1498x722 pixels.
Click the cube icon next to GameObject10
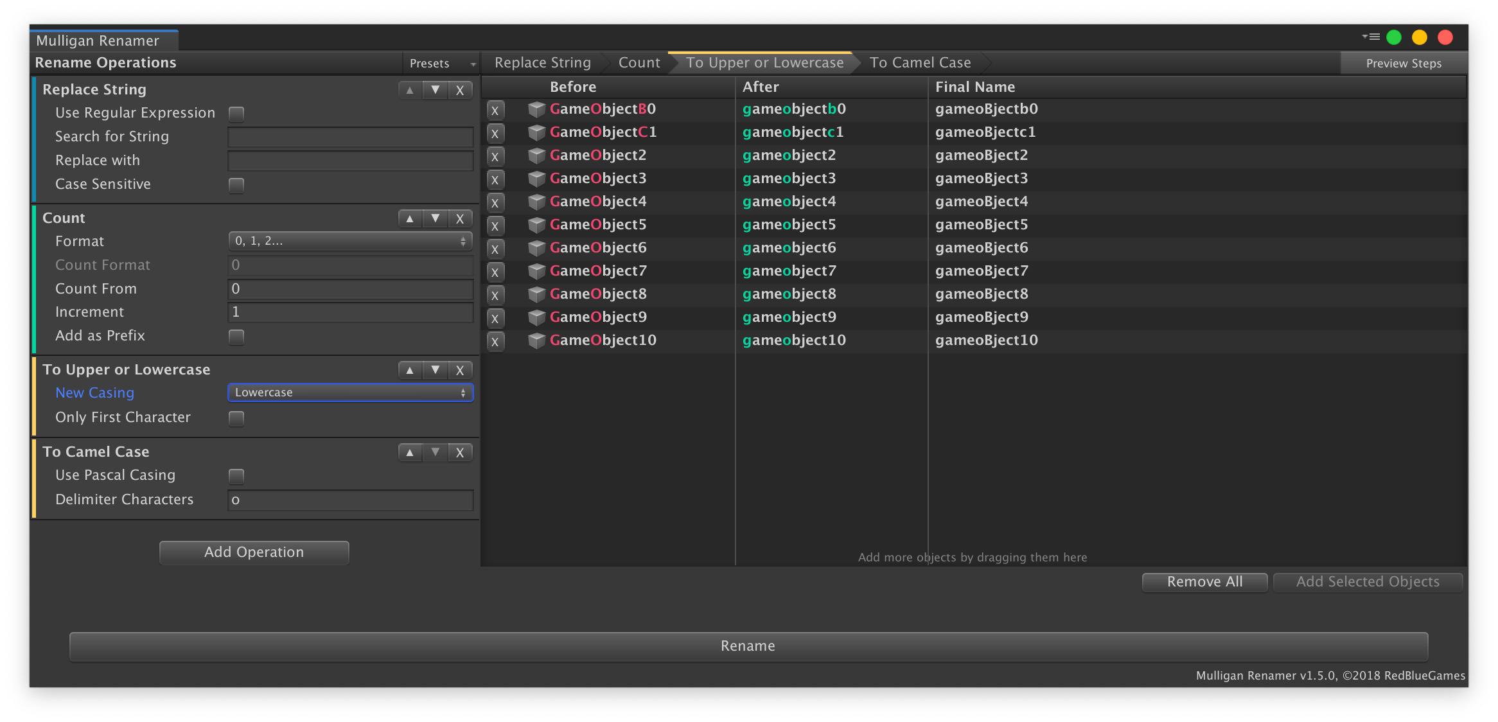tap(536, 340)
